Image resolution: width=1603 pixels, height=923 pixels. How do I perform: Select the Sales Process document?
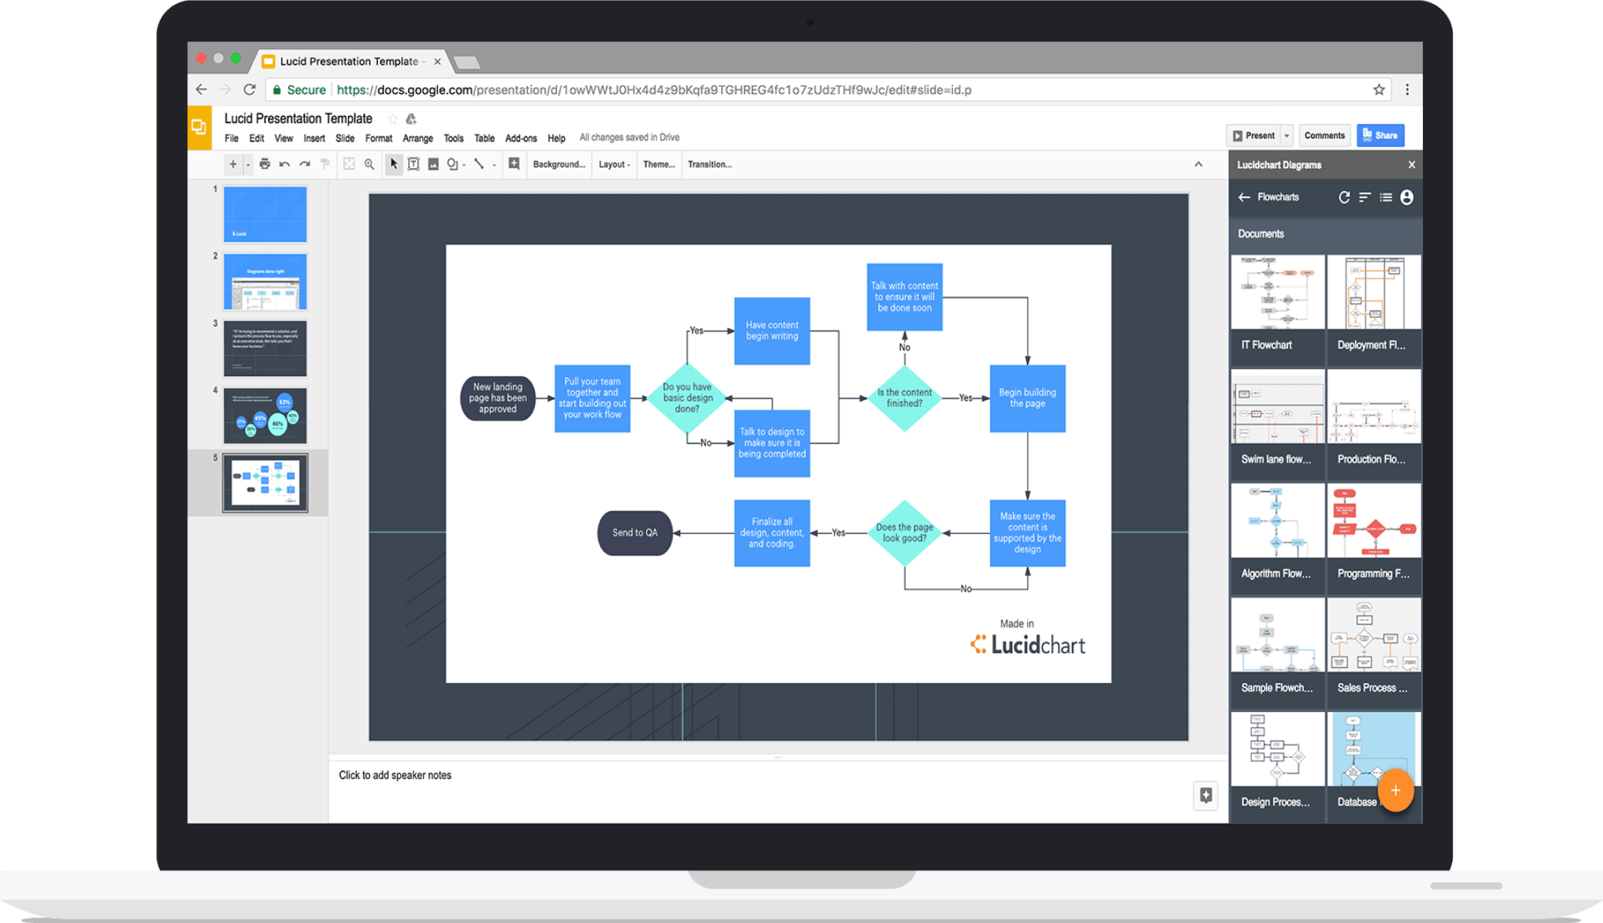(x=1374, y=652)
